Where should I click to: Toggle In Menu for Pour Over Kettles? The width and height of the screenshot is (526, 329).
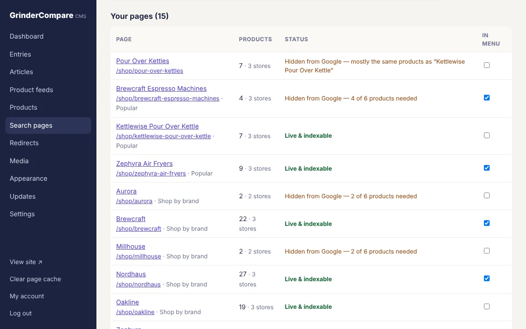tap(487, 65)
